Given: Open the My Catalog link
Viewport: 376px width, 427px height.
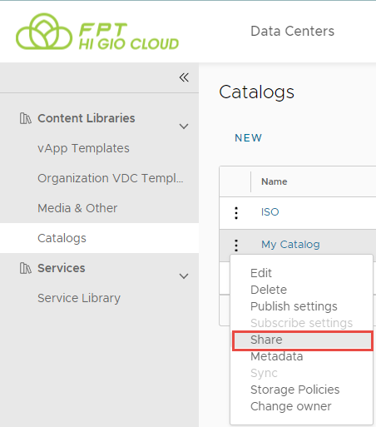Looking at the screenshot, I should [x=290, y=245].
